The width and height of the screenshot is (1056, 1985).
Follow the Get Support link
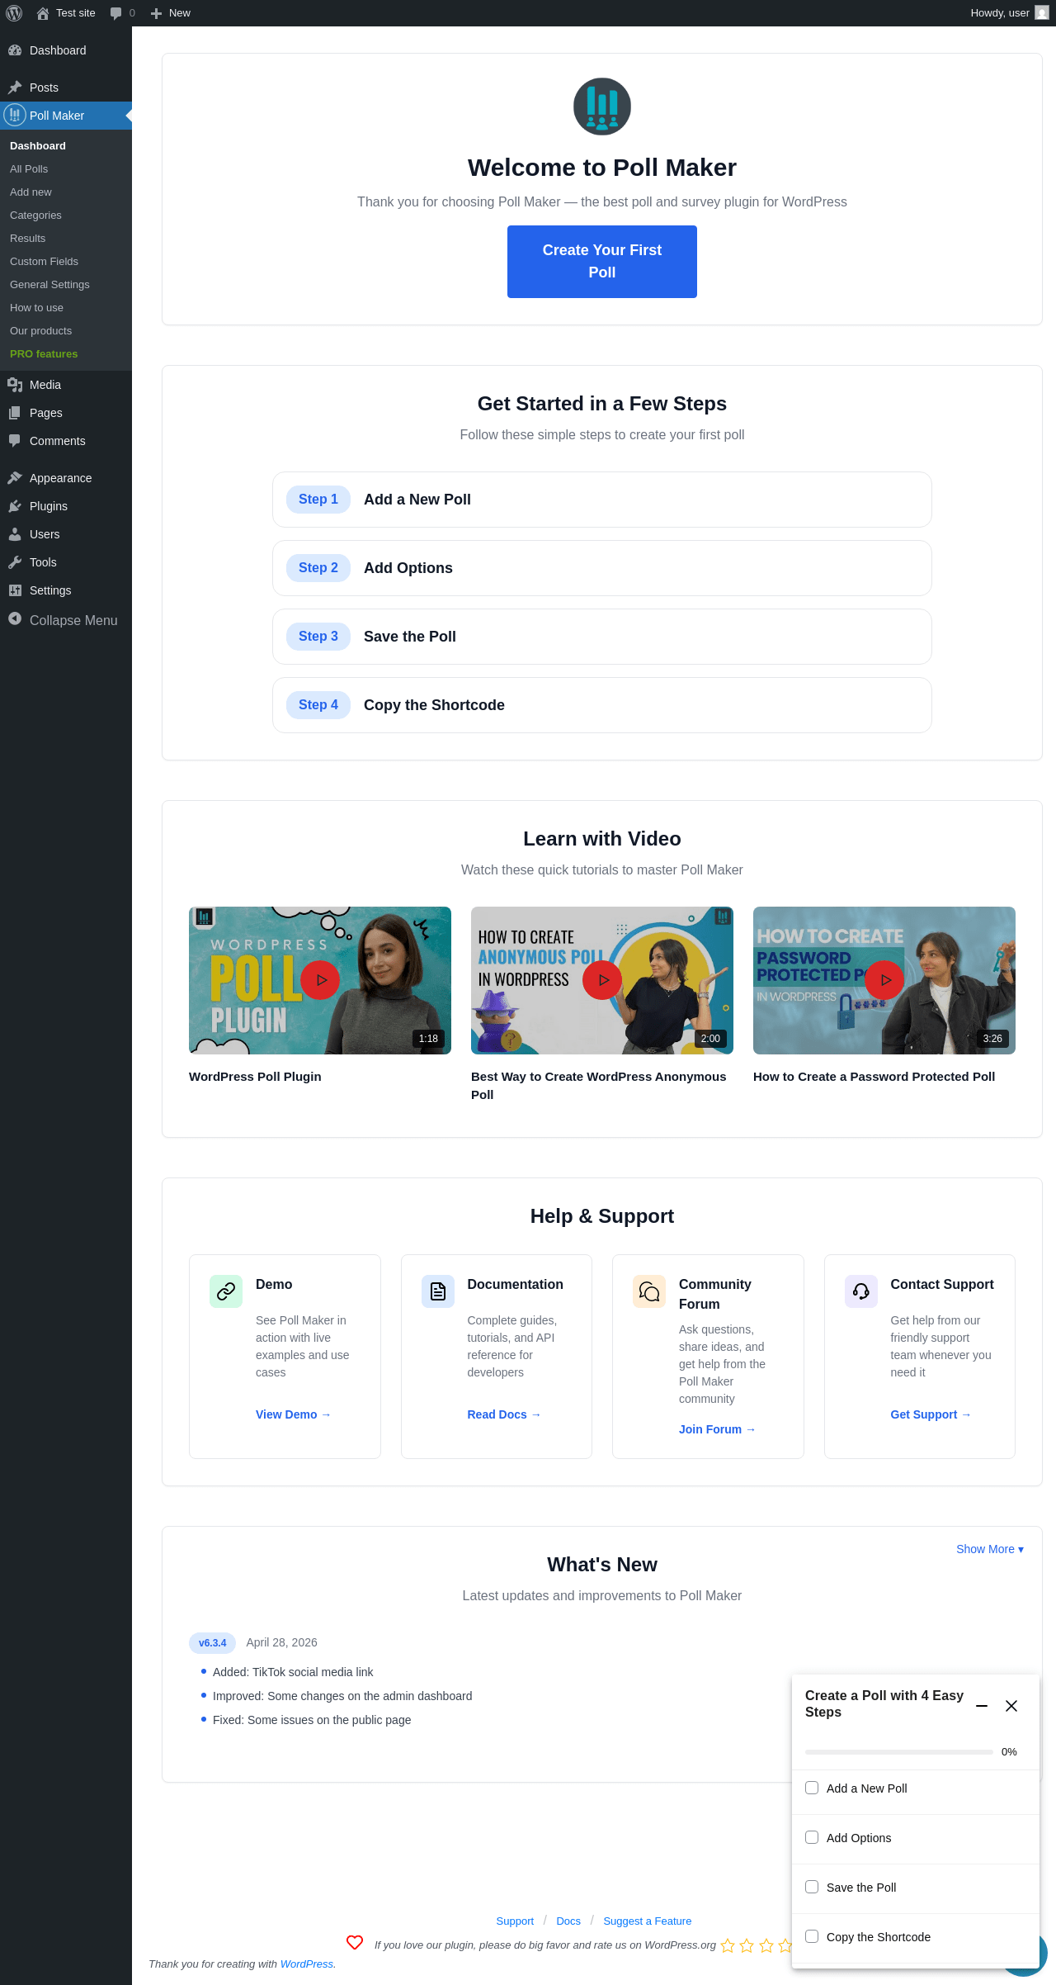tap(931, 1414)
